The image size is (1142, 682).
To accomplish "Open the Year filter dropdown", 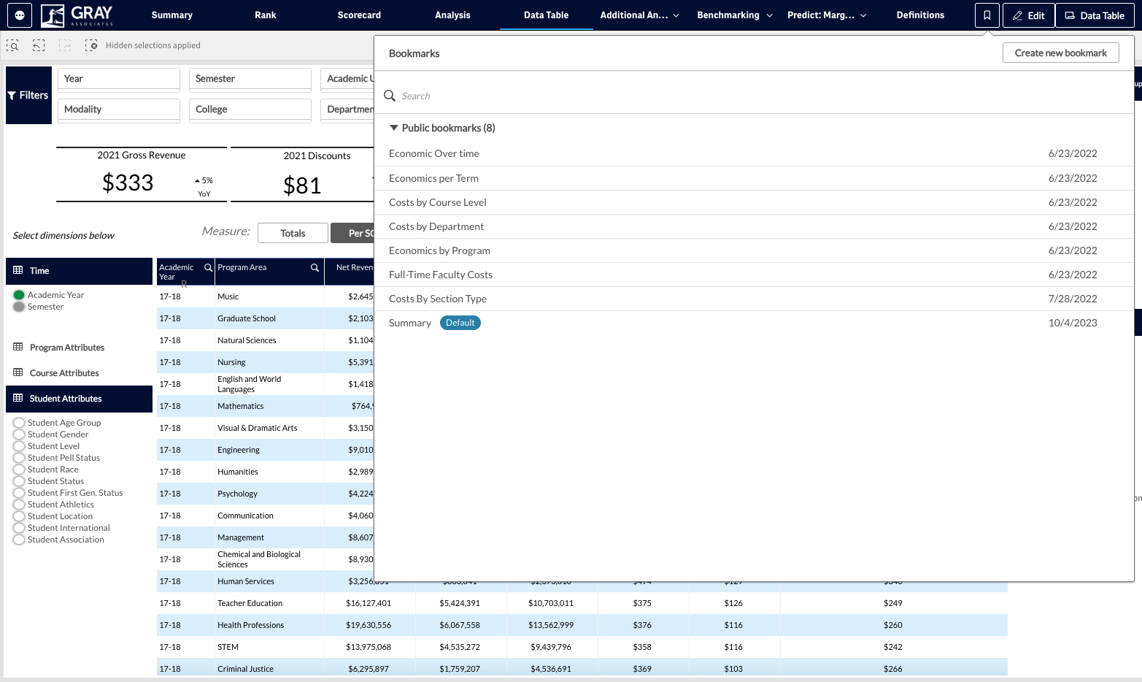I will click(x=119, y=79).
